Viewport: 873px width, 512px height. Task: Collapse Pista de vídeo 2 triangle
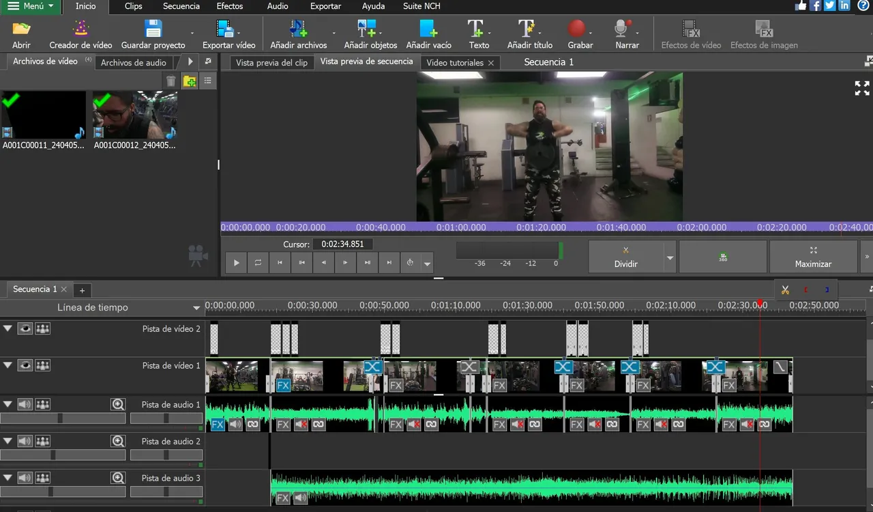8,328
